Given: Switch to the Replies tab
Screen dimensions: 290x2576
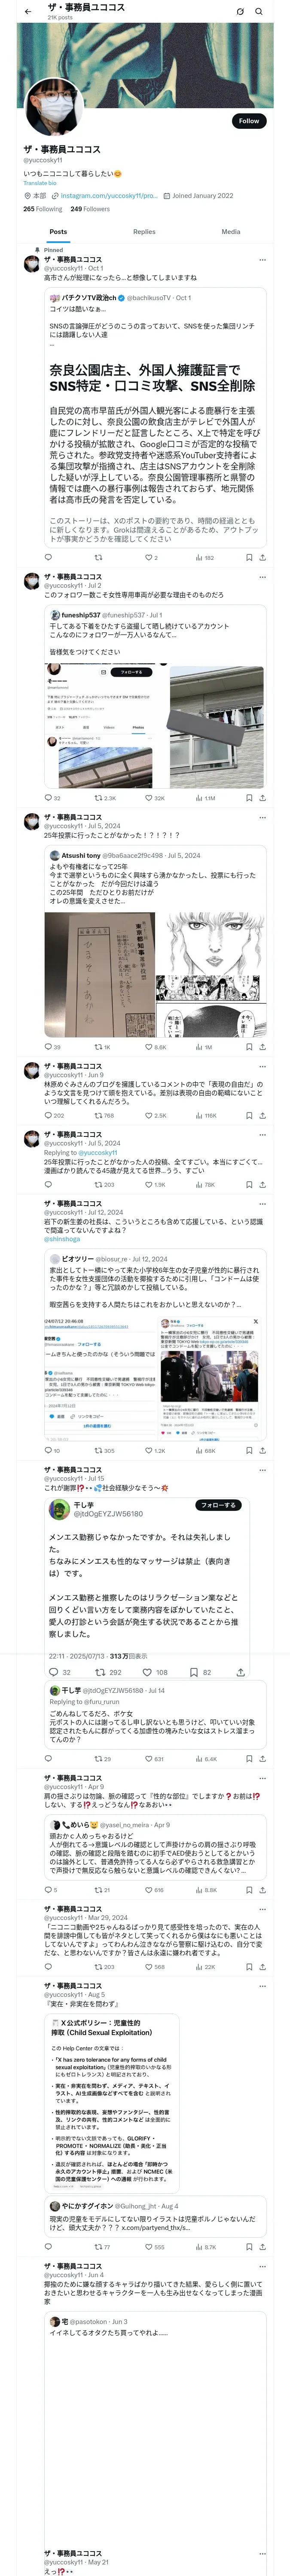Looking at the screenshot, I should (144, 231).
